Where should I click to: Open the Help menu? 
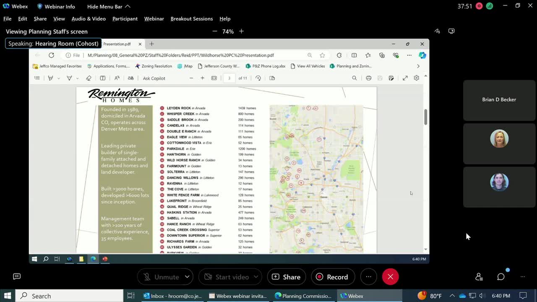[225, 18]
